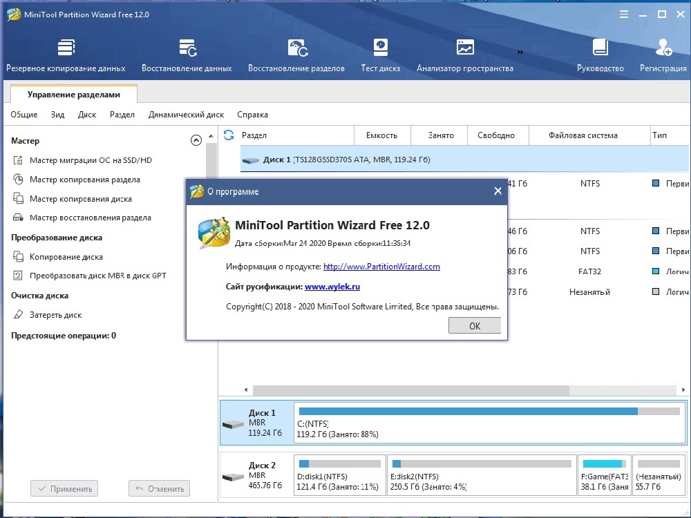Image resolution: width=691 pixels, height=518 pixels.
Task: Click the Применить apply button
Action: [x=64, y=488]
